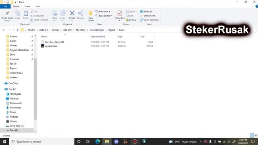Image resolution: width=258 pixels, height=145 pixels.
Task: Click Envi Idlemotel in address breadcrumb
Action: pos(97,30)
